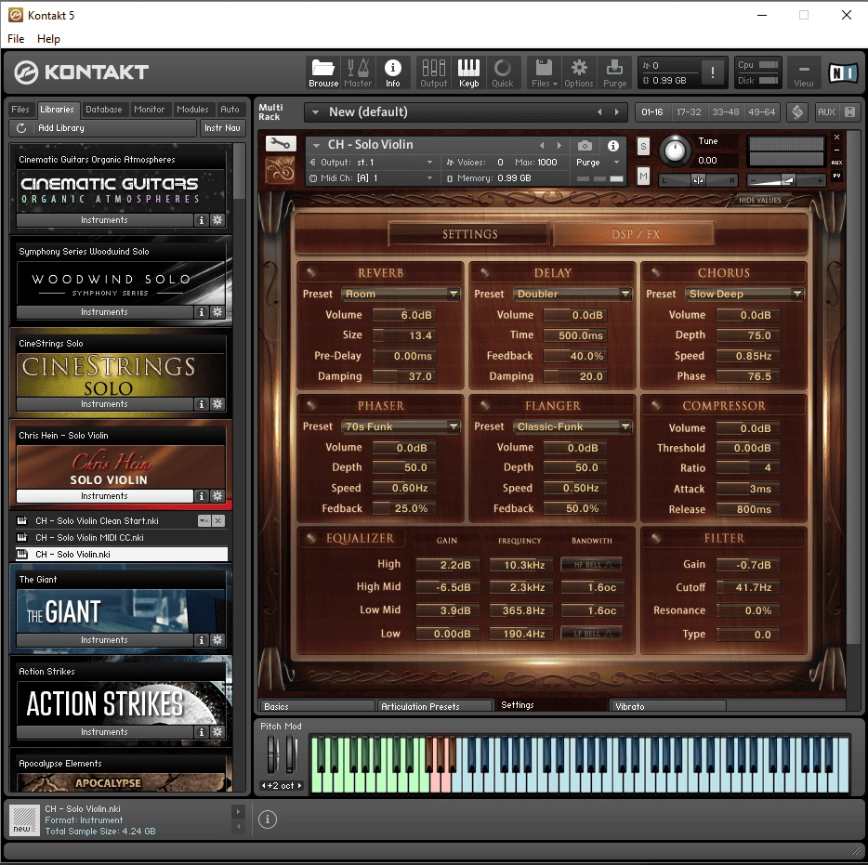Open the Flanger preset dropdown
The width and height of the screenshot is (868, 865).
click(x=572, y=426)
